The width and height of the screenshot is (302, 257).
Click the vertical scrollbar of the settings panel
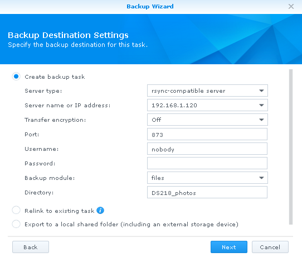click(x=291, y=147)
